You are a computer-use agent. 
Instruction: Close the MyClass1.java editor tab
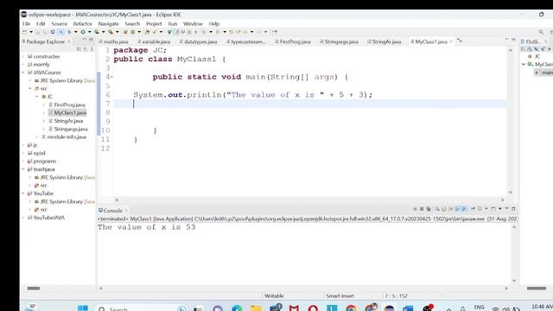(451, 41)
